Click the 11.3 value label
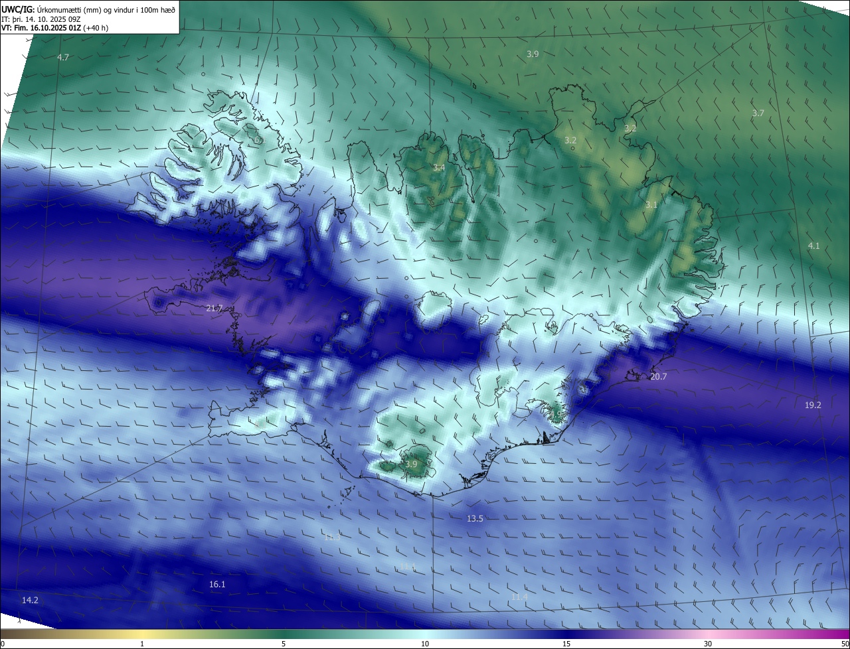Image resolution: width=850 pixels, height=649 pixels. [x=332, y=538]
